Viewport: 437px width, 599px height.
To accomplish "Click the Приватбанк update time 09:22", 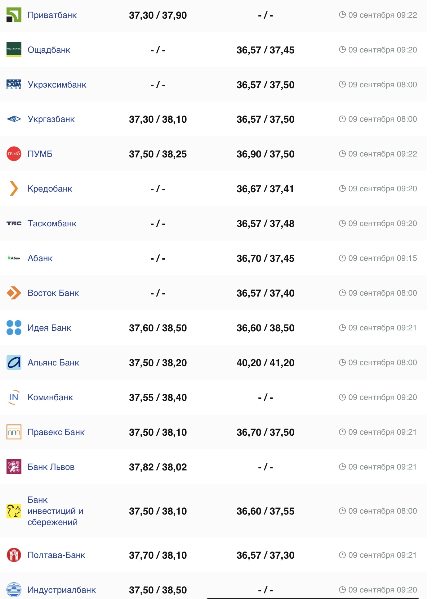I will pyautogui.click(x=382, y=15).
